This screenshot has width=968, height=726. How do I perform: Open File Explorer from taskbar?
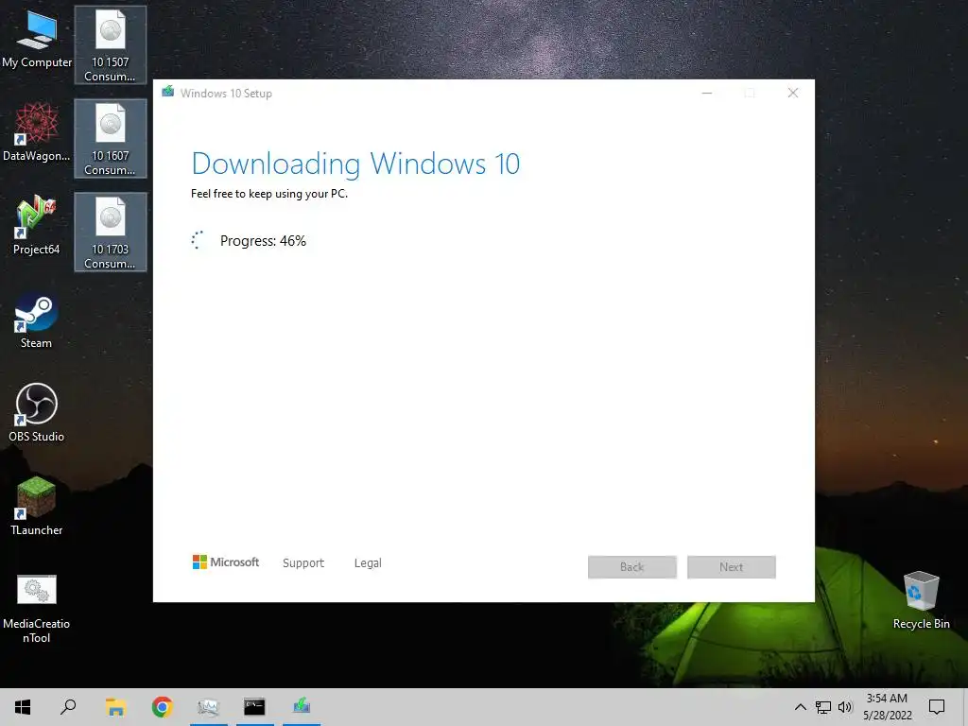pyautogui.click(x=115, y=707)
